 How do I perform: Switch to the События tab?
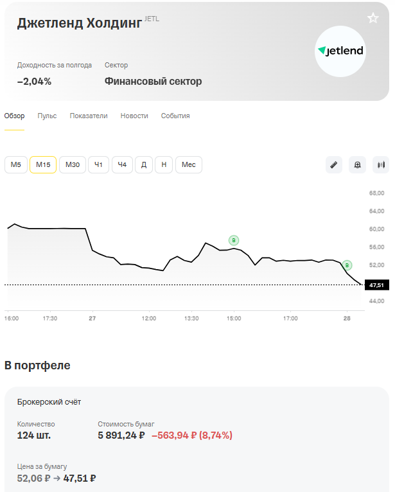175,116
